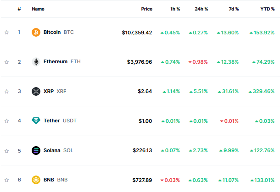This screenshot has height=192, width=280.
Task: Click the Bitcoin orange logo icon
Action: point(36,32)
